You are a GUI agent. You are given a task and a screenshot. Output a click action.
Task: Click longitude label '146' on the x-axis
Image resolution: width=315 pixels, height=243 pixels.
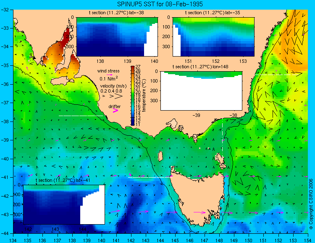[x=190, y=240]
